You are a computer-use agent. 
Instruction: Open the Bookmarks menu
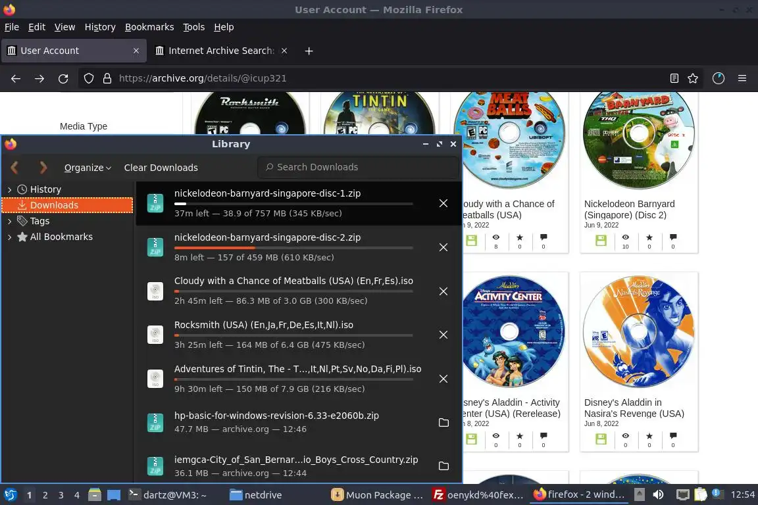coord(149,27)
